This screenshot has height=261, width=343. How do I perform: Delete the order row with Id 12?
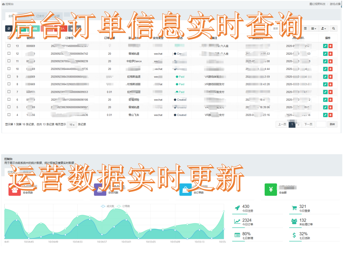(x=330, y=54)
